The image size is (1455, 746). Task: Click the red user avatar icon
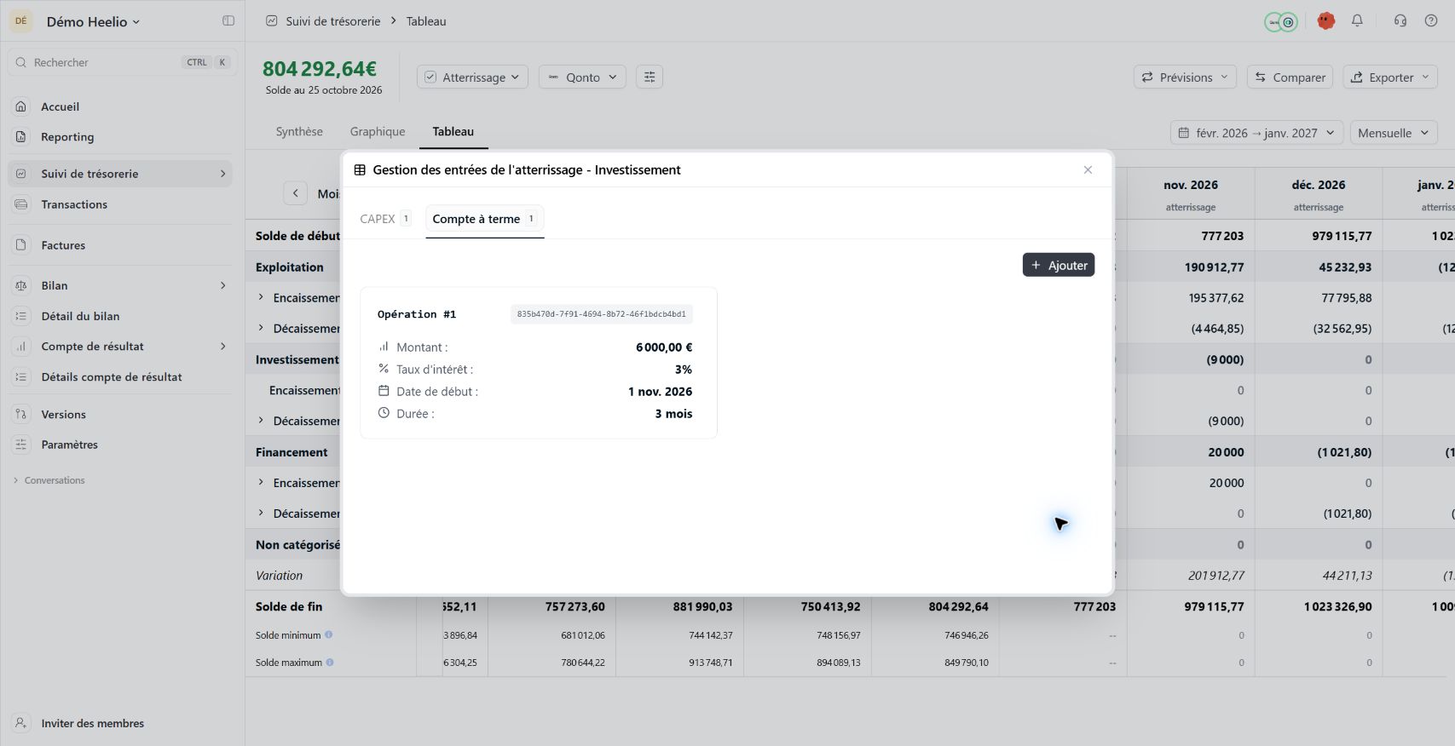click(1325, 20)
